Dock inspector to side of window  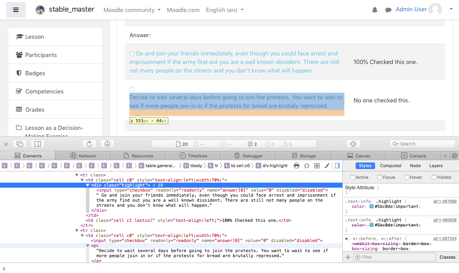pos(38,144)
